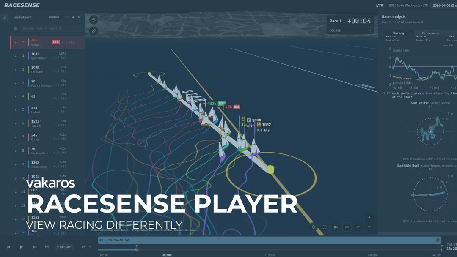The width and height of the screenshot is (457, 257).
Task: Click the end marker on timeline
Action: coord(442,248)
